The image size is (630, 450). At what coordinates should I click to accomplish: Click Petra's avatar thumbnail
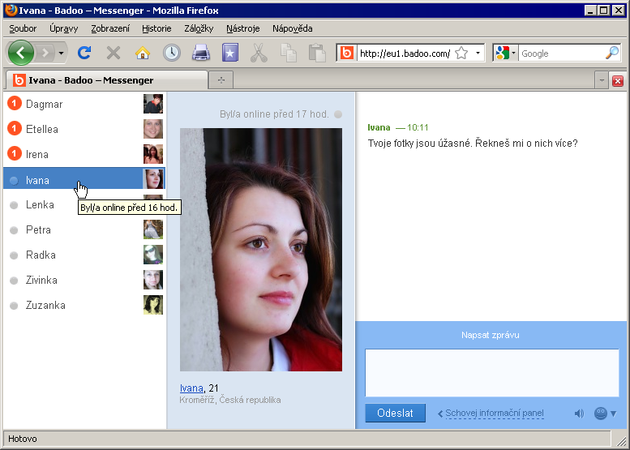pyautogui.click(x=153, y=229)
